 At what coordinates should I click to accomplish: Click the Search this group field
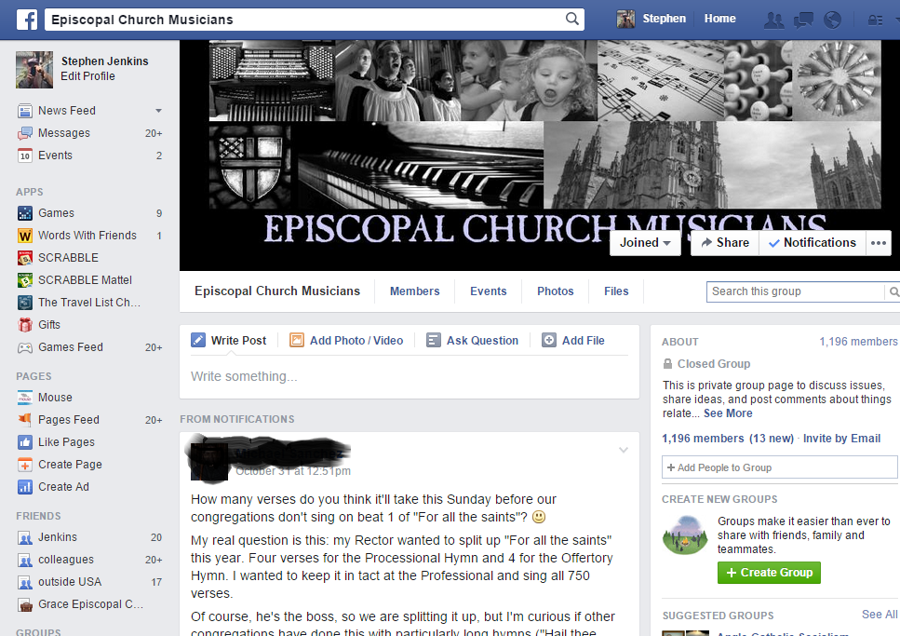(x=796, y=291)
